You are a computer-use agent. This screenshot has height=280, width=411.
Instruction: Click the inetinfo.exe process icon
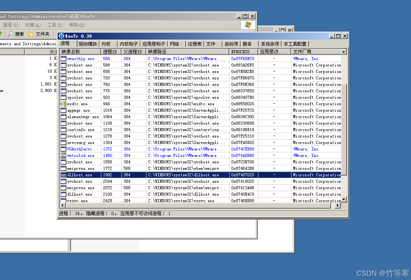click(x=63, y=130)
